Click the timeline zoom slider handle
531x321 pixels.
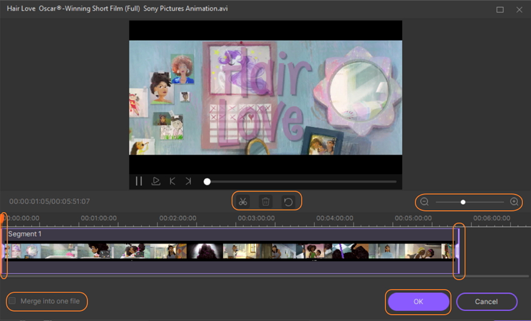click(463, 202)
